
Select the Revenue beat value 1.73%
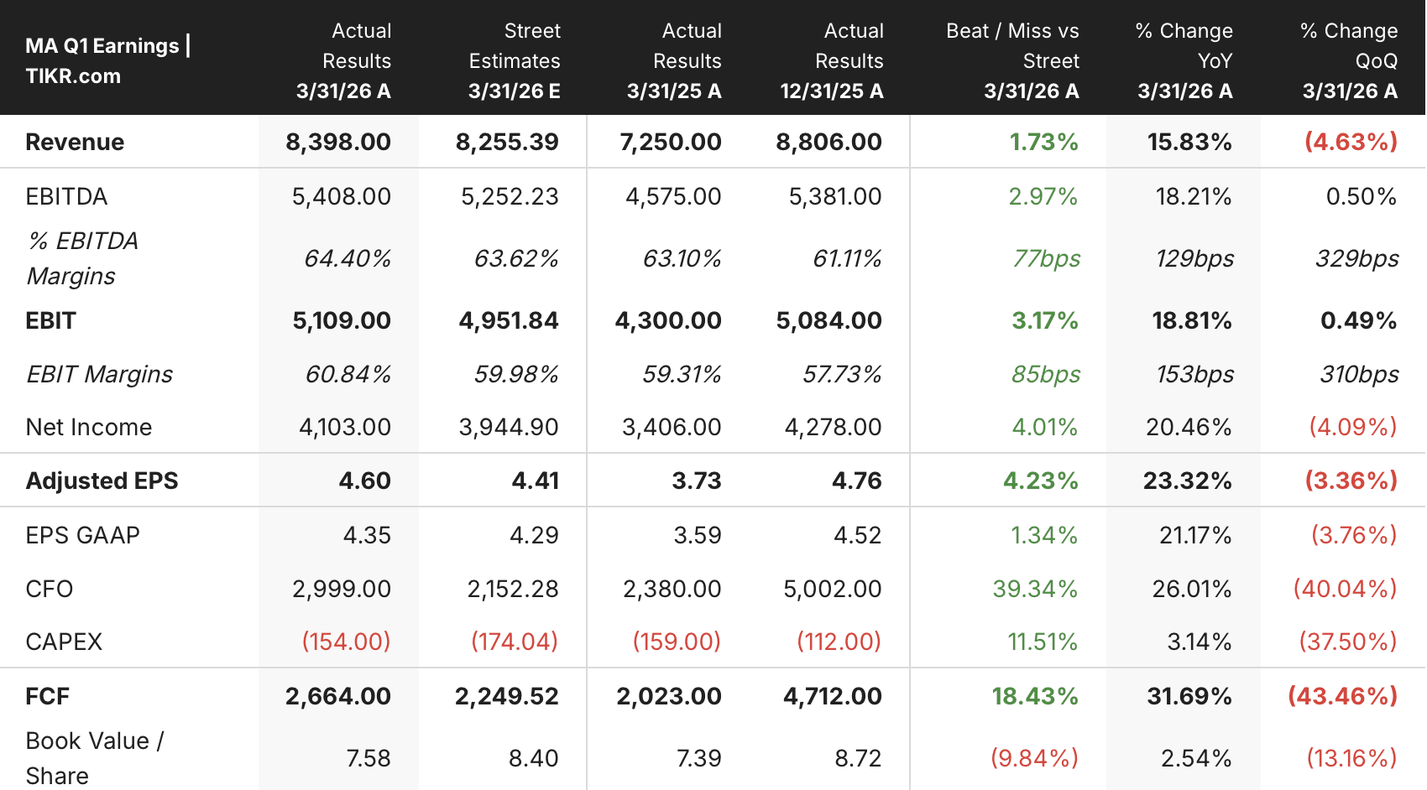click(x=1043, y=142)
